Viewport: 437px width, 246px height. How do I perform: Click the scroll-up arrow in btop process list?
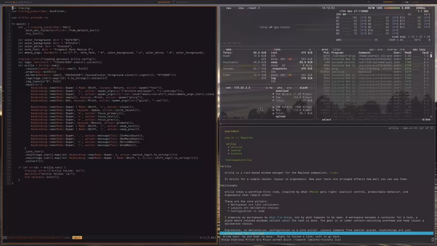click(431, 53)
